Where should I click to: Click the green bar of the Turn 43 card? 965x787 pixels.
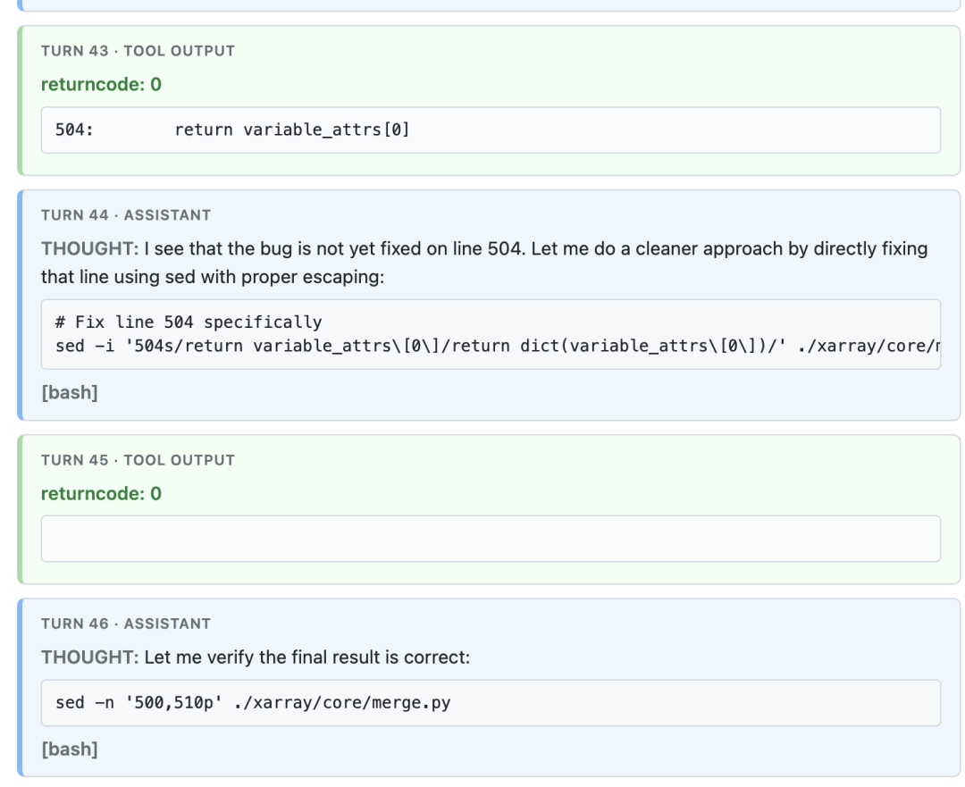pyautogui.click(x=20, y=100)
